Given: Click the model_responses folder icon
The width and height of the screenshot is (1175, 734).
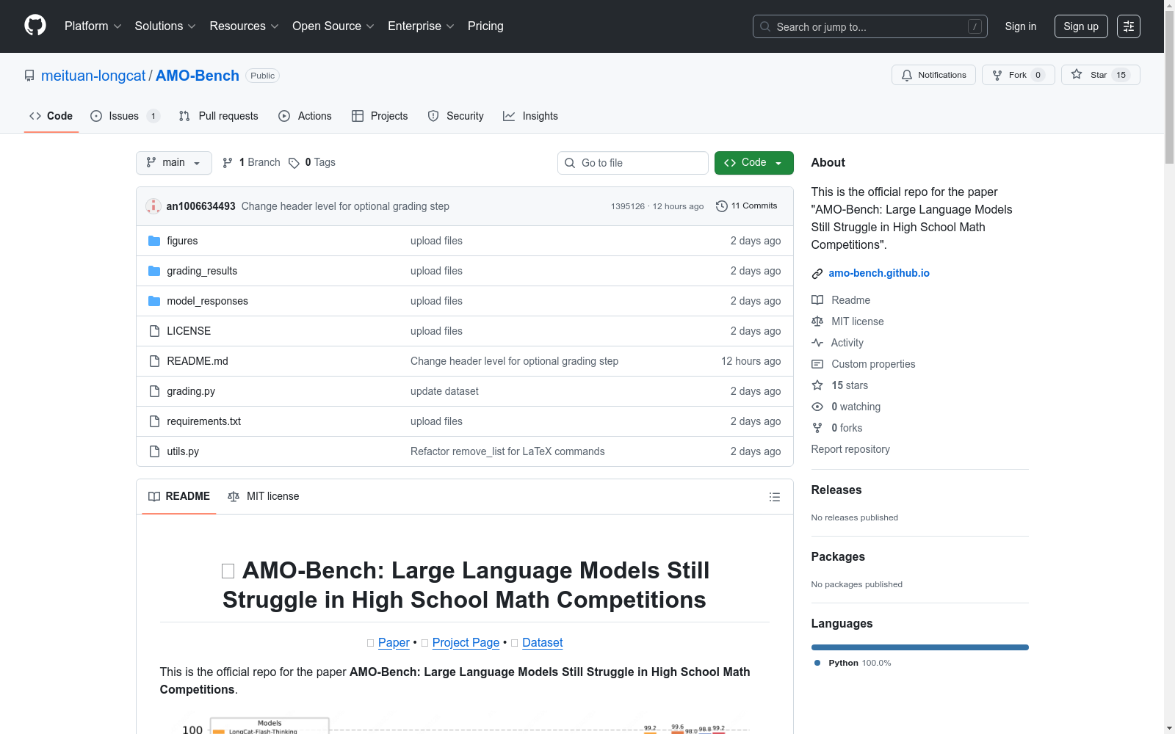Looking at the screenshot, I should [x=154, y=301].
